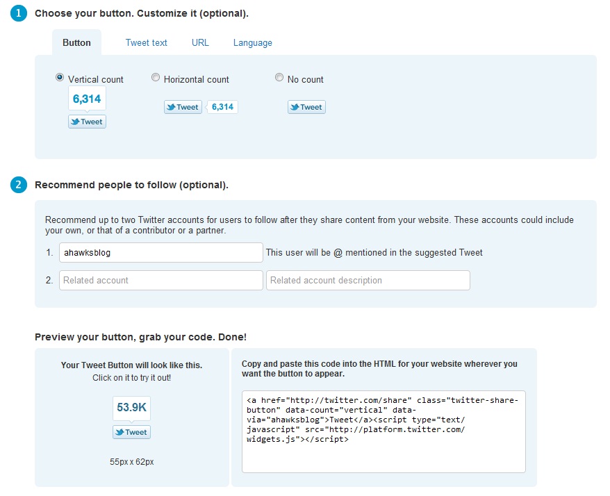The width and height of the screenshot is (610, 496).
Task: Open the Tweet text tab
Action: pos(146,42)
